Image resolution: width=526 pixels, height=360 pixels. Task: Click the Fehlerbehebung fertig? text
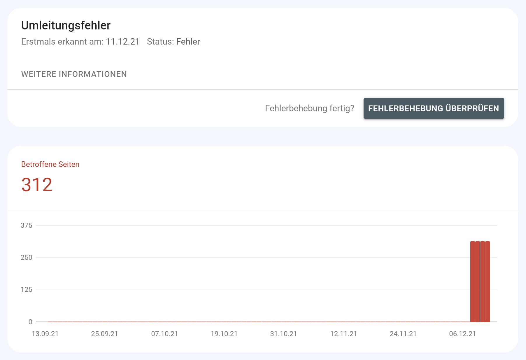[310, 108]
